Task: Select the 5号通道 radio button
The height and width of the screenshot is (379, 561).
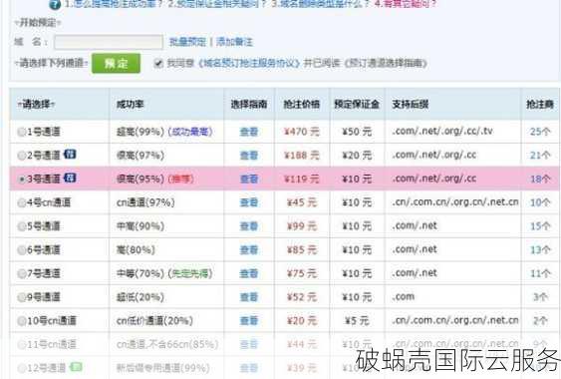Action: click(x=22, y=226)
